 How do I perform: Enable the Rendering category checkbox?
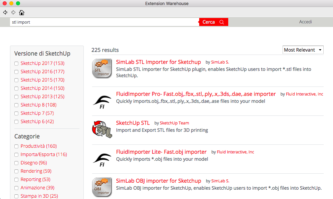click(16, 171)
